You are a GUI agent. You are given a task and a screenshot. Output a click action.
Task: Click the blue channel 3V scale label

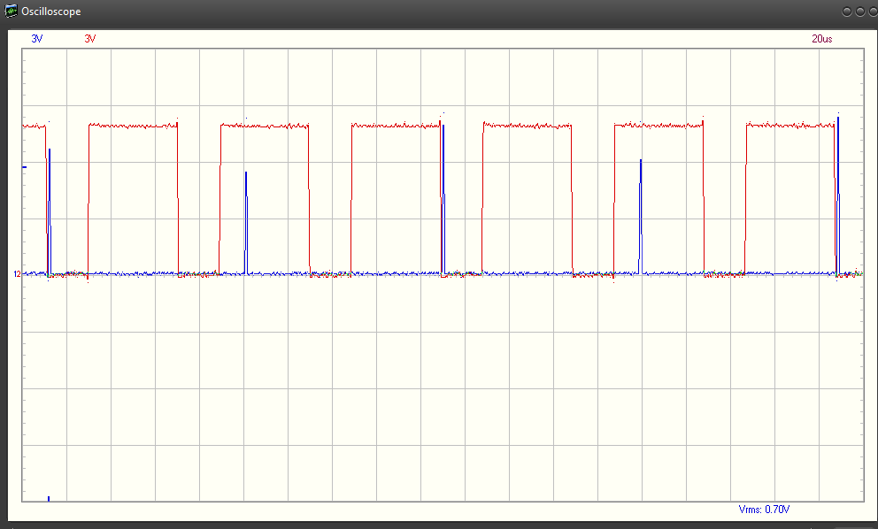37,39
